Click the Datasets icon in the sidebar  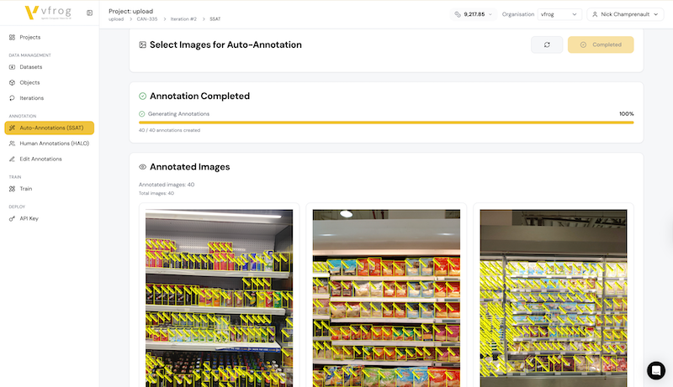click(12, 67)
